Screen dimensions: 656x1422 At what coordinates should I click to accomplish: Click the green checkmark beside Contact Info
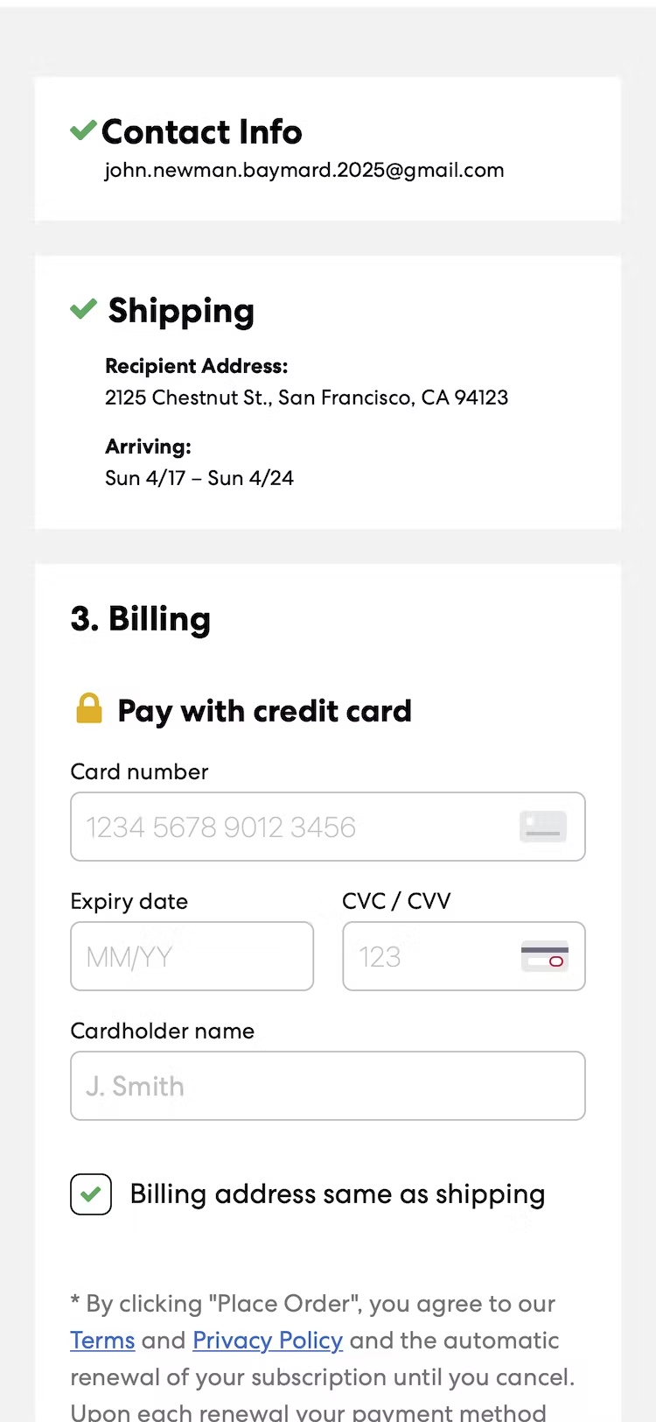pyautogui.click(x=83, y=131)
